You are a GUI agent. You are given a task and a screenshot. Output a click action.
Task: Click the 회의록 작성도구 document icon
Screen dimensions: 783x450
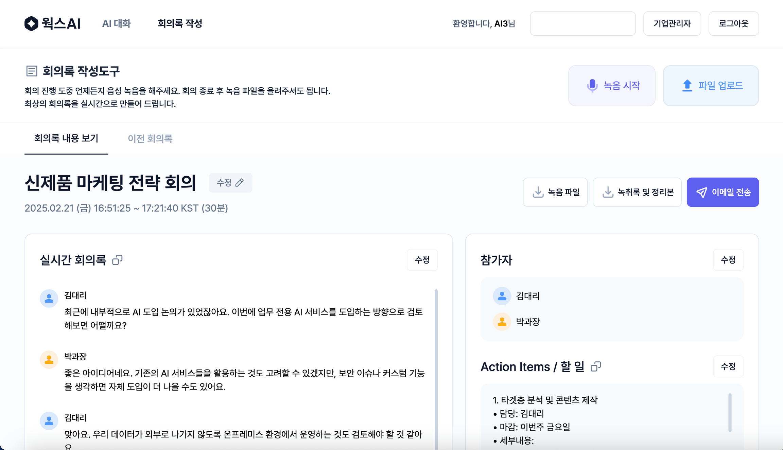click(32, 71)
